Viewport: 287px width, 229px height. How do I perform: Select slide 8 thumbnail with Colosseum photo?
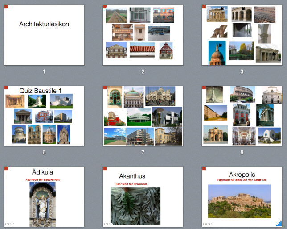coord(242,116)
